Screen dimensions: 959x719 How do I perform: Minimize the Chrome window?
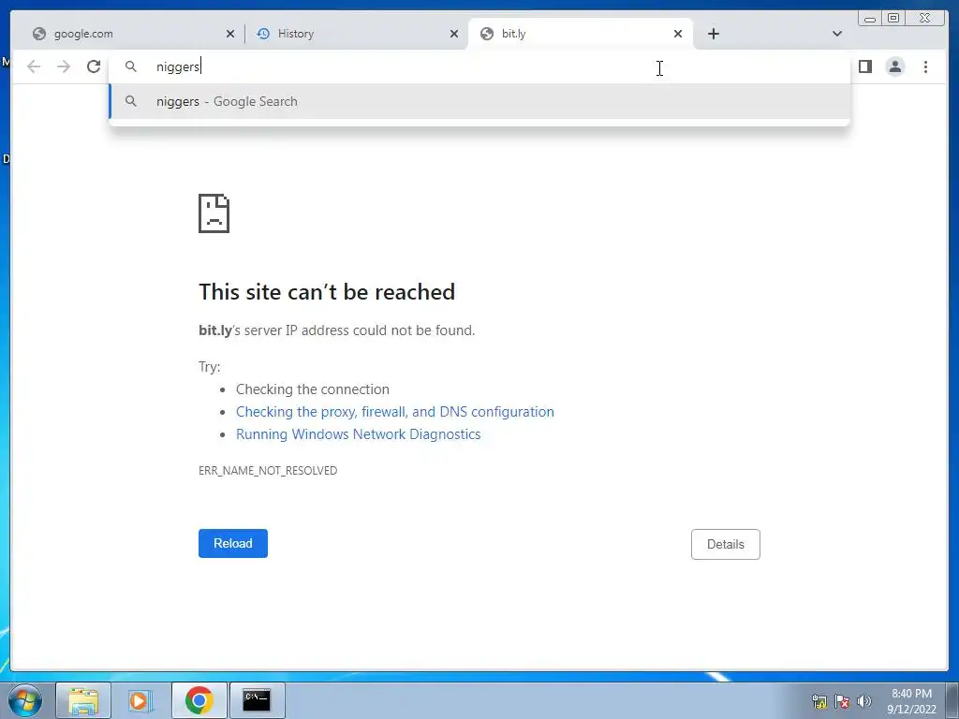[869, 19]
